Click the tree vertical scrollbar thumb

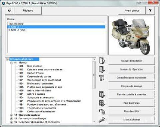(x=94, y=75)
